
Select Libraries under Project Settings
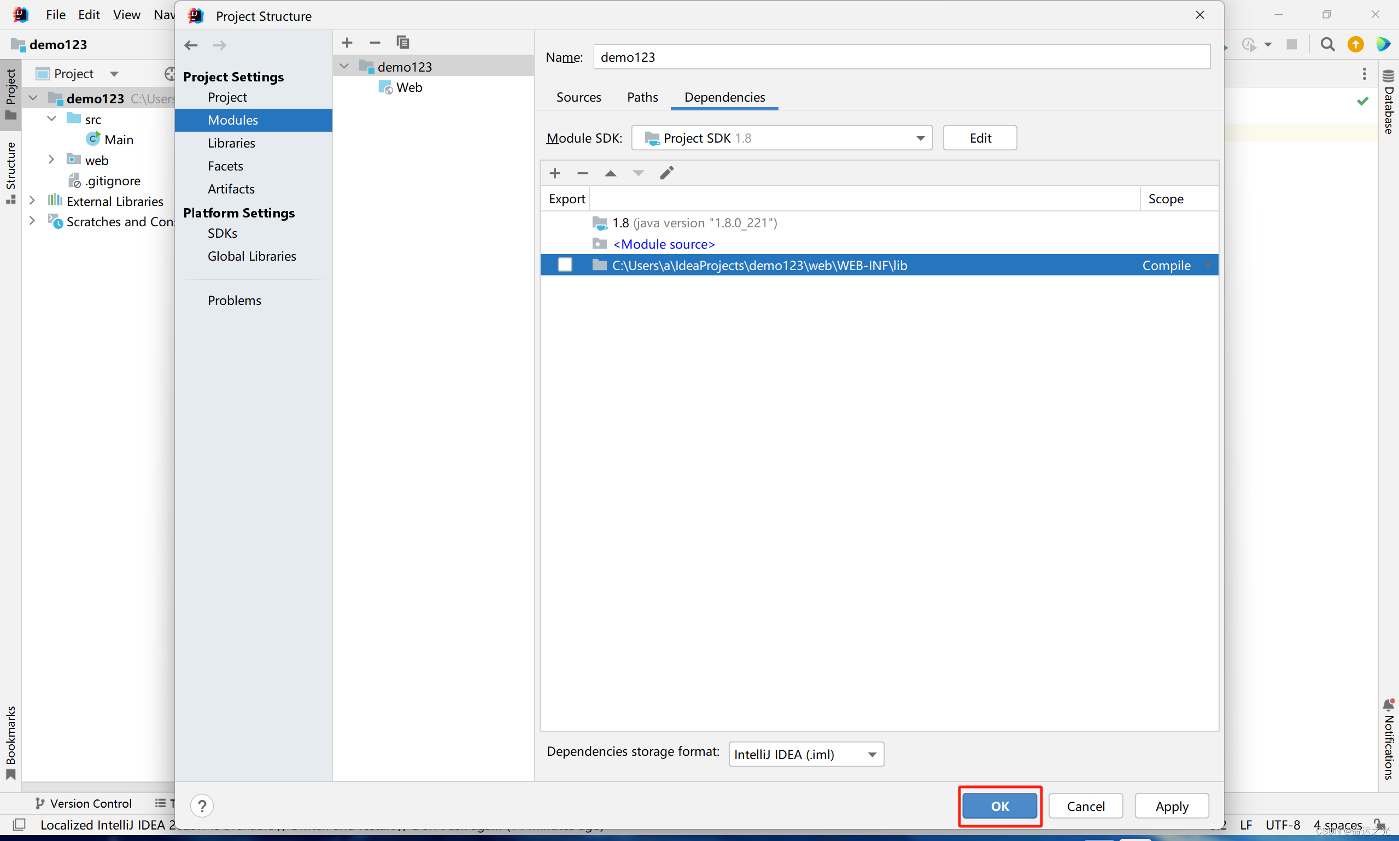[x=230, y=143]
